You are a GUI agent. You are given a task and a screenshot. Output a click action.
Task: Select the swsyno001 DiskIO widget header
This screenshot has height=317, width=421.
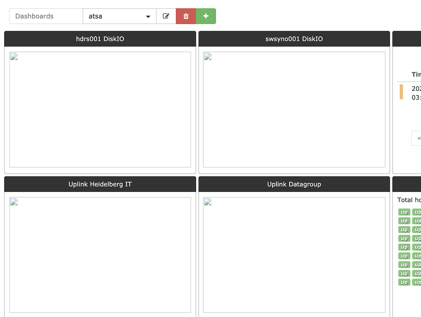(294, 39)
